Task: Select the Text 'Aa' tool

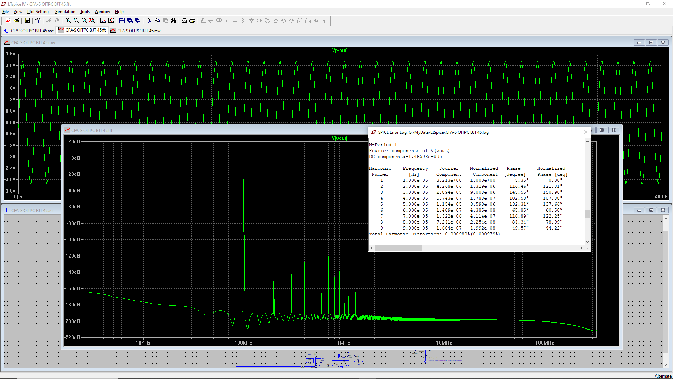Action: pos(316,21)
